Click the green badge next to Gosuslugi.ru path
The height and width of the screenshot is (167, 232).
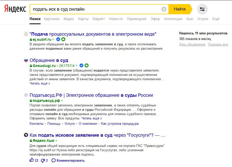[87, 65]
